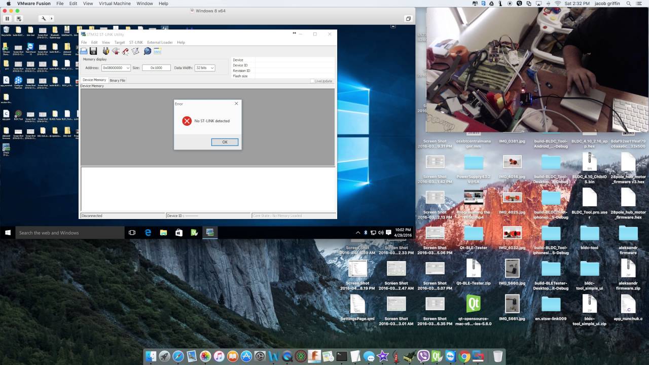This screenshot has height=365, width=649.
Task: Toggle the LiveUpdate checkbox
Action: pos(312,81)
